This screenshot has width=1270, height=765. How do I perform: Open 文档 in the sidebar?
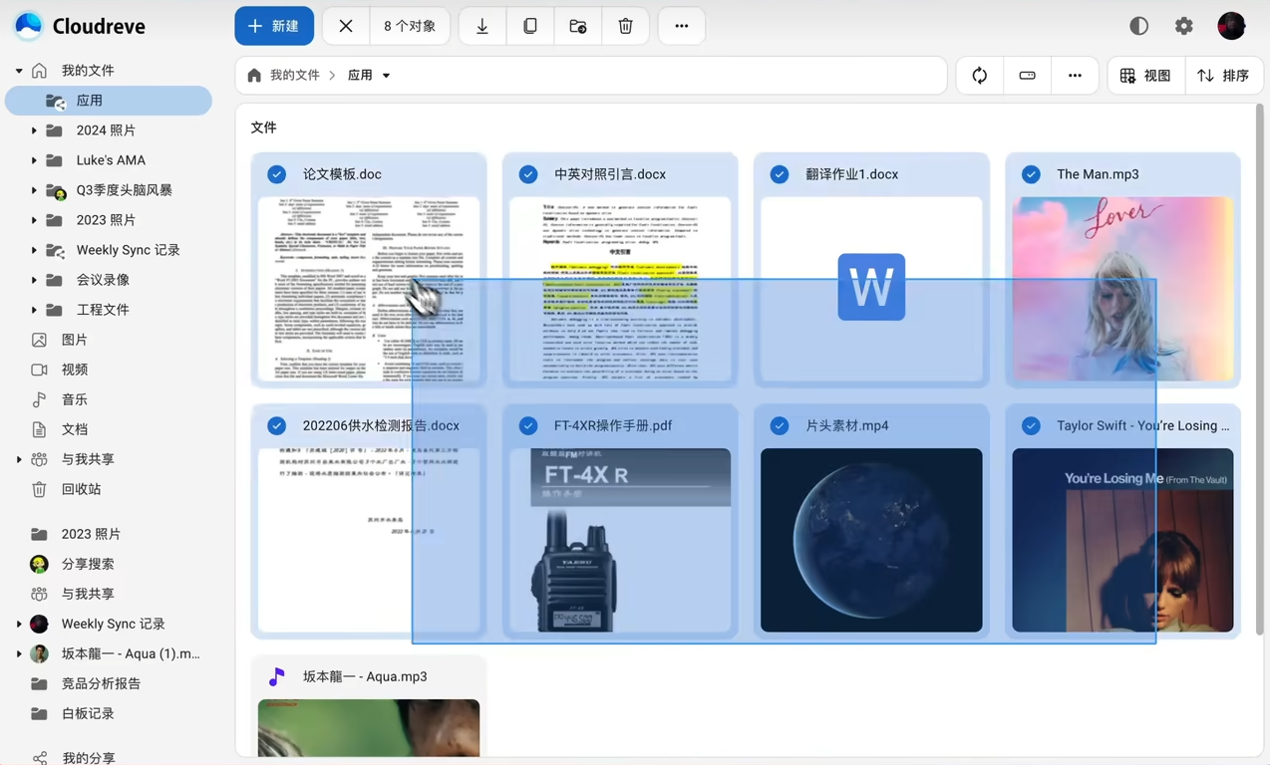[x=107, y=429]
